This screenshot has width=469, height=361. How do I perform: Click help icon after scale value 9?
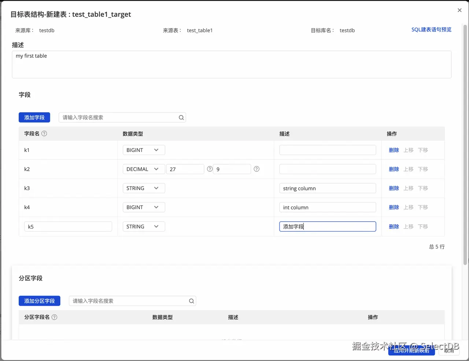[x=256, y=169]
